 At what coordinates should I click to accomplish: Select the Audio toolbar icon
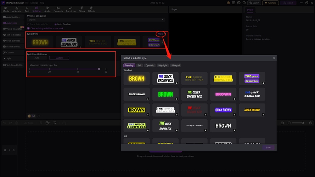[x=47, y=8]
